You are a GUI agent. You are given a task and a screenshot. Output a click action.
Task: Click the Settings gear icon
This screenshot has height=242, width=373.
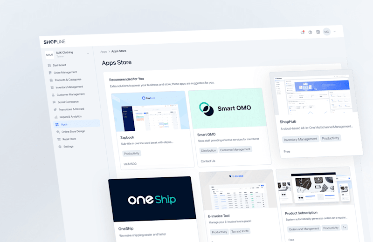click(x=60, y=147)
